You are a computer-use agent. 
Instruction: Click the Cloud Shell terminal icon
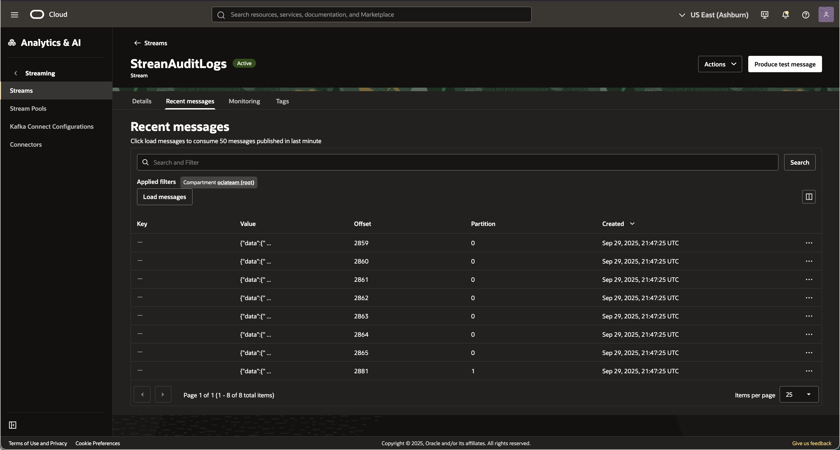pyautogui.click(x=765, y=15)
